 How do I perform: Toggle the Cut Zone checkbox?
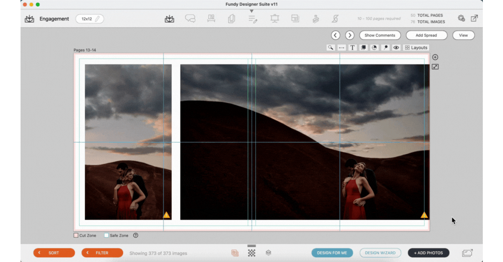[76, 236]
